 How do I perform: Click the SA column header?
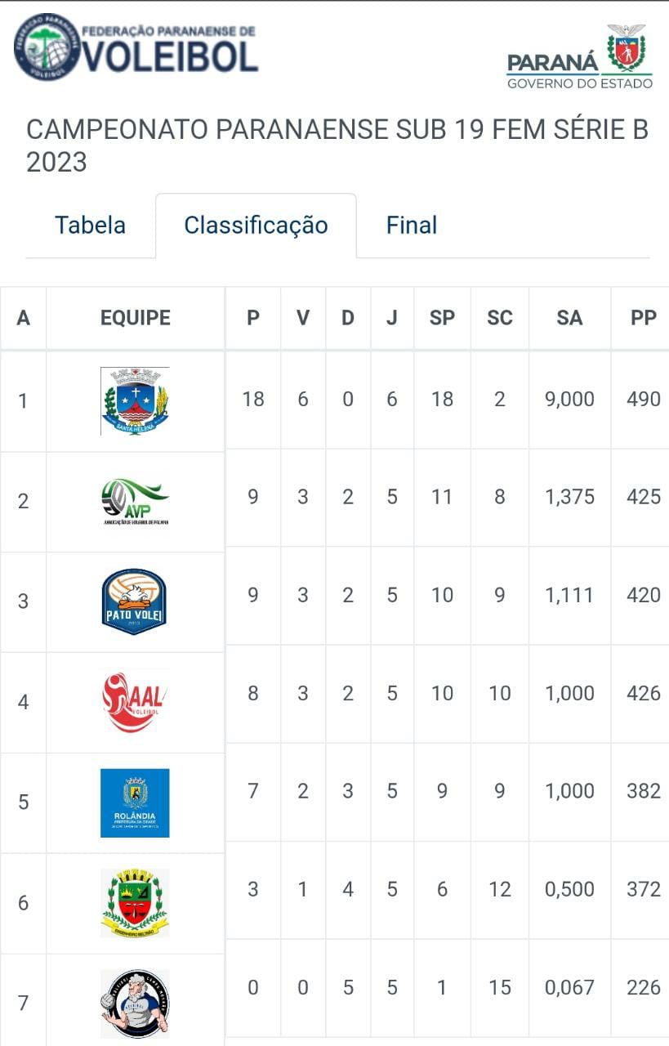coord(569,318)
